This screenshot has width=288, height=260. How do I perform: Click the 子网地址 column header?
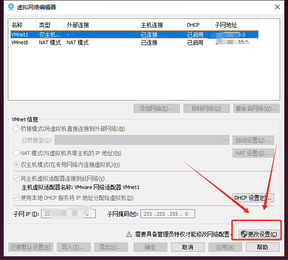tap(235, 25)
